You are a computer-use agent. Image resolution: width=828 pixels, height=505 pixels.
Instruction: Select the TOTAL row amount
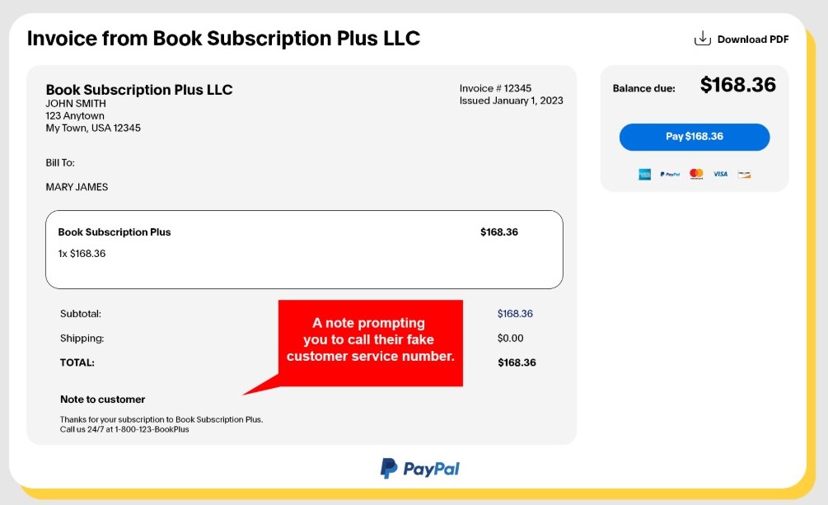click(x=516, y=362)
